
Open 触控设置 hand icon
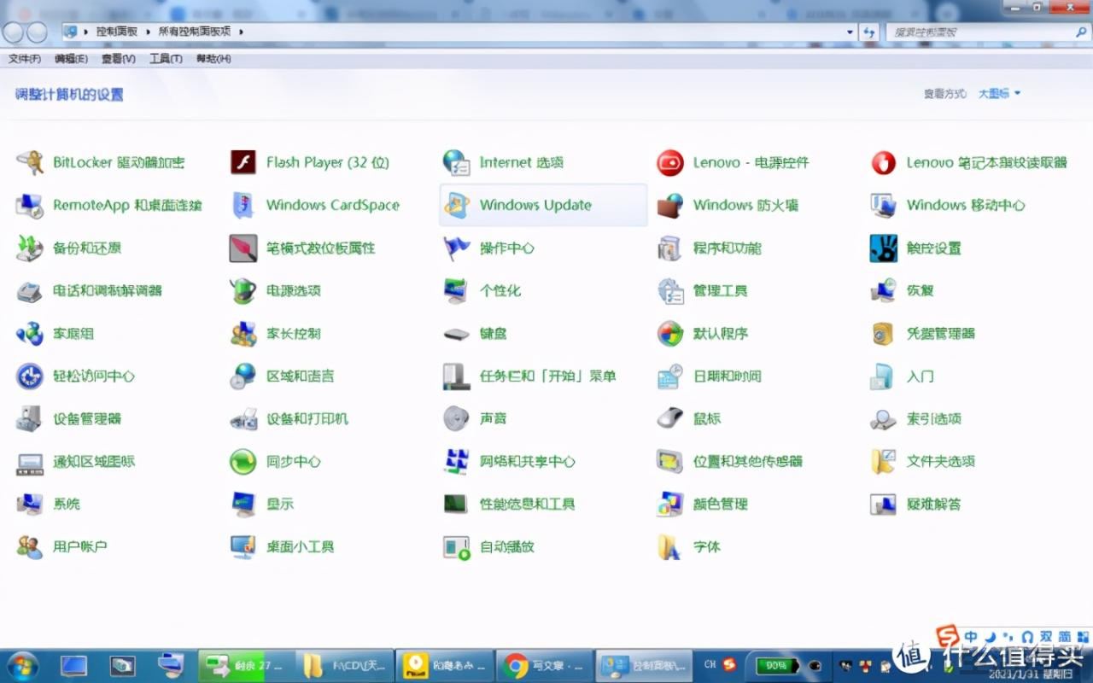884,248
